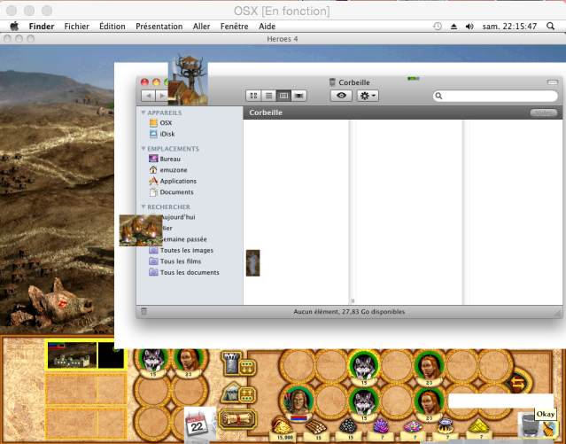
Task: Open the Aide menu
Action: (267, 27)
